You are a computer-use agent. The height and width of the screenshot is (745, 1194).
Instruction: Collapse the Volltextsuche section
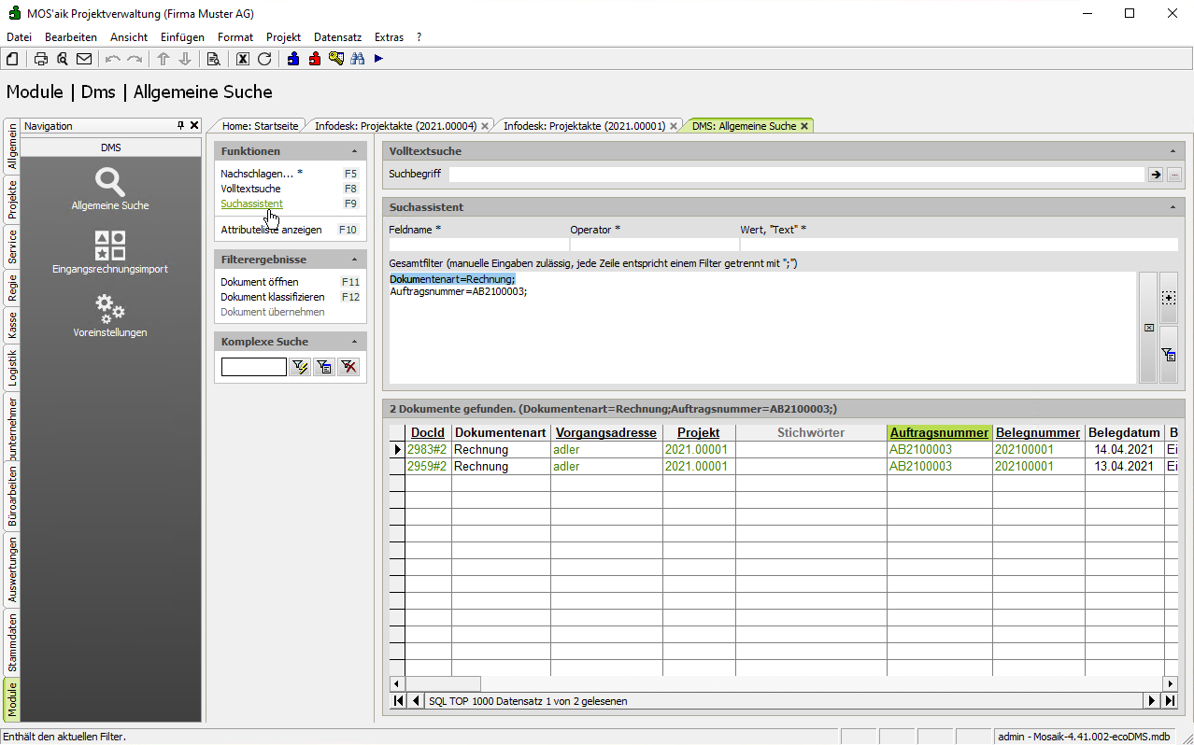click(x=1173, y=151)
